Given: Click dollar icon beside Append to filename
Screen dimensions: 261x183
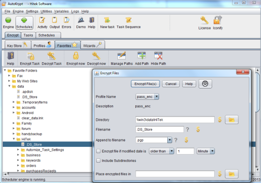Looking at the screenshot, I should coord(186,140).
